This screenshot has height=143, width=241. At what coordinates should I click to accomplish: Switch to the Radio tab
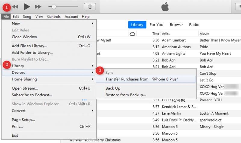click(x=194, y=25)
